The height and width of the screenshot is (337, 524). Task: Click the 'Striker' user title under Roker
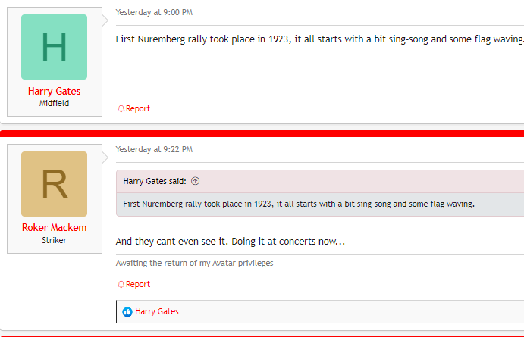[54, 240]
